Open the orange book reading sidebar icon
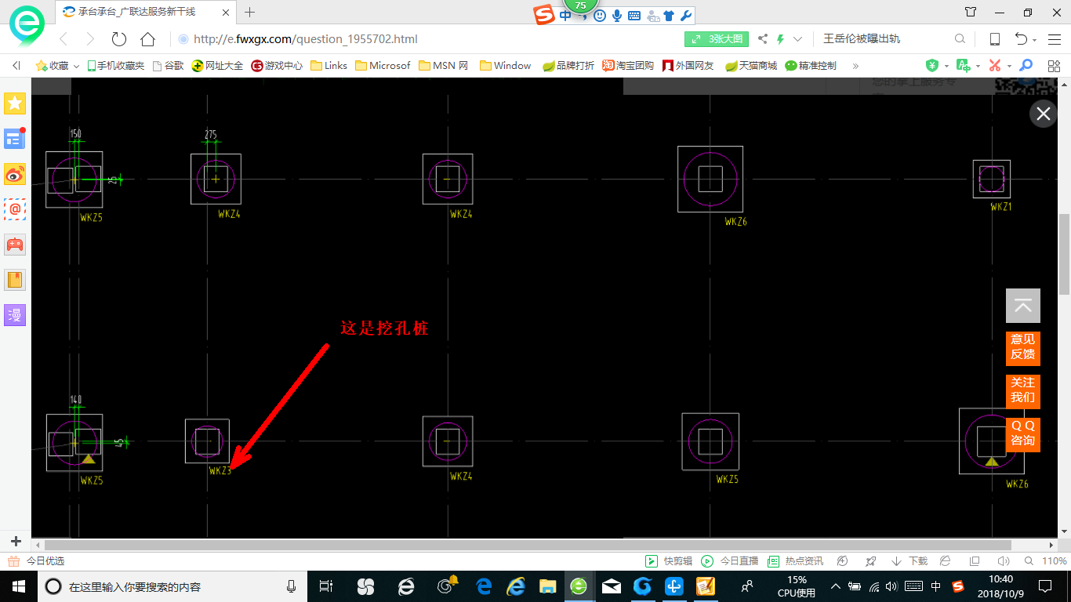This screenshot has height=602, width=1071. click(15, 280)
